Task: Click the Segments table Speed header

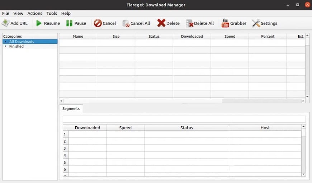Action: pyautogui.click(x=126, y=128)
